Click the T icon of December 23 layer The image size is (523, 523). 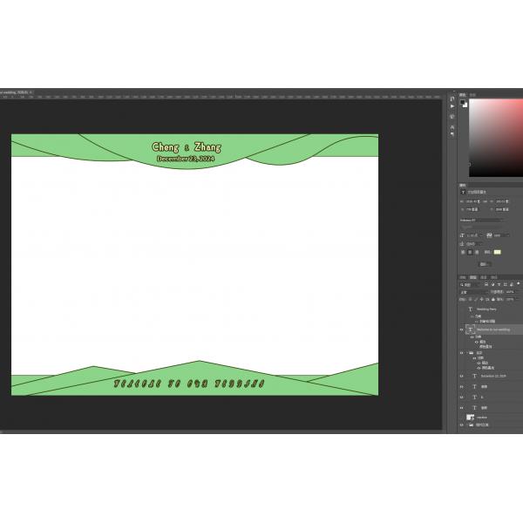(472, 376)
